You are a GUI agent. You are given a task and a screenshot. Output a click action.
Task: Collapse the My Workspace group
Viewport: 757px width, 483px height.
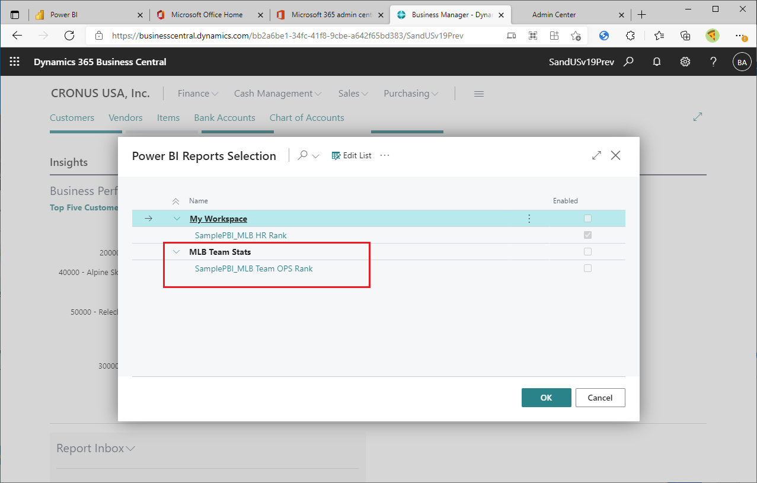pyautogui.click(x=177, y=218)
